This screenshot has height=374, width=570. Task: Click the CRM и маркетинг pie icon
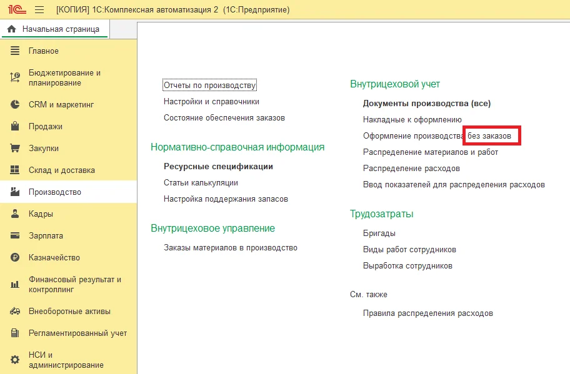pos(15,104)
